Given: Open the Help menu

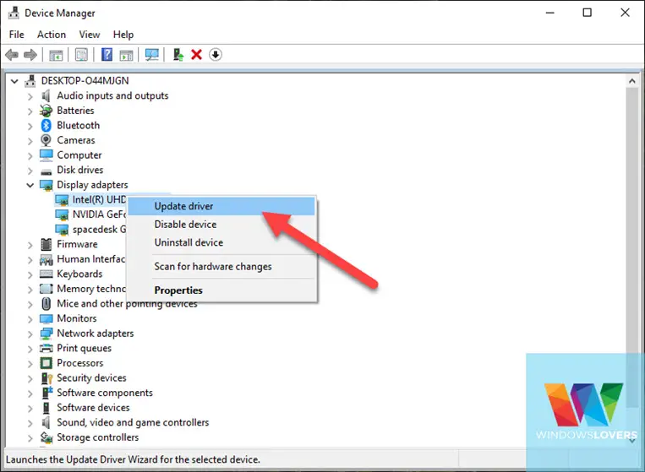Looking at the screenshot, I should coord(123,35).
